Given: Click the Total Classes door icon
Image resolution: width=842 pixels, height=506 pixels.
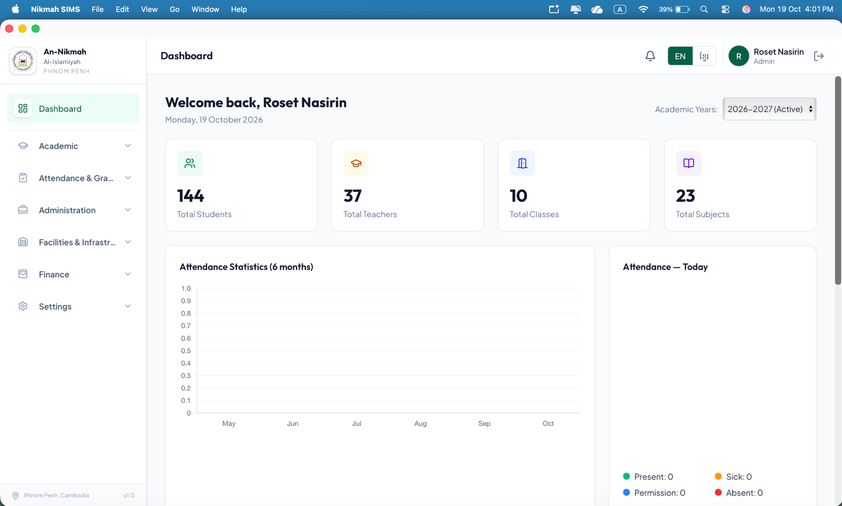Looking at the screenshot, I should coord(522,163).
